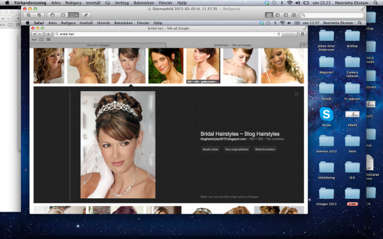Screen dimensions: 383x239
Task: Open the volume control in the menu bar
Action: click(x=297, y=3)
